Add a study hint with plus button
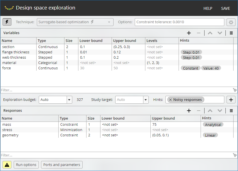The height and width of the screenshot is (171, 238). click(231, 100)
